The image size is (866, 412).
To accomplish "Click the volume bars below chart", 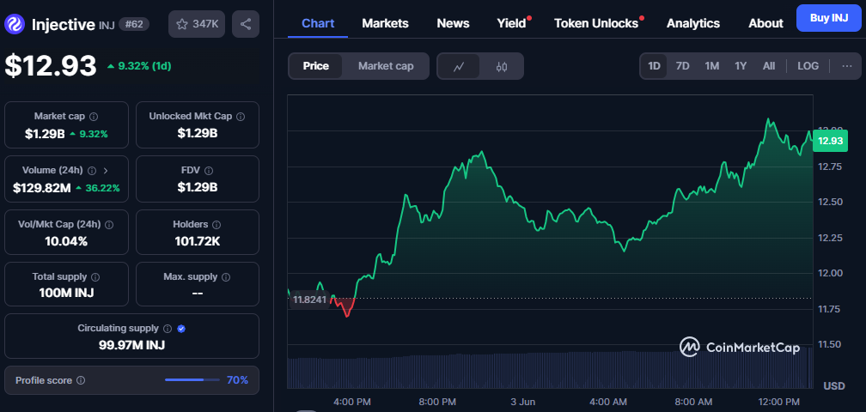I will click(550, 368).
